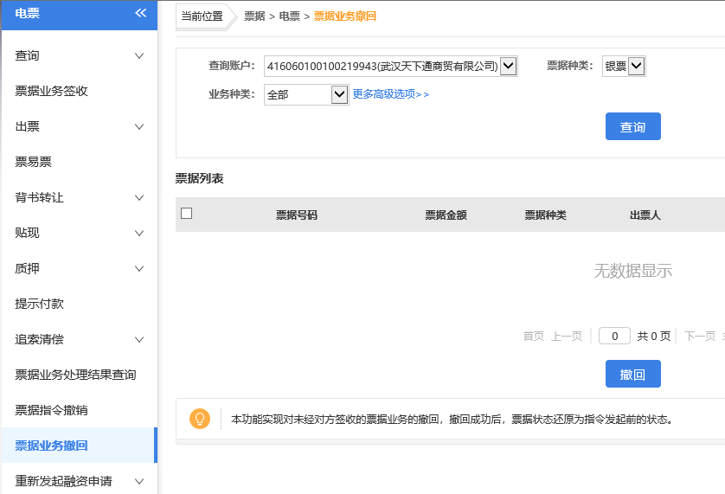Click the page number input field
Image resolution: width=725 pixels, height=494 pixels.
(614, 337)
